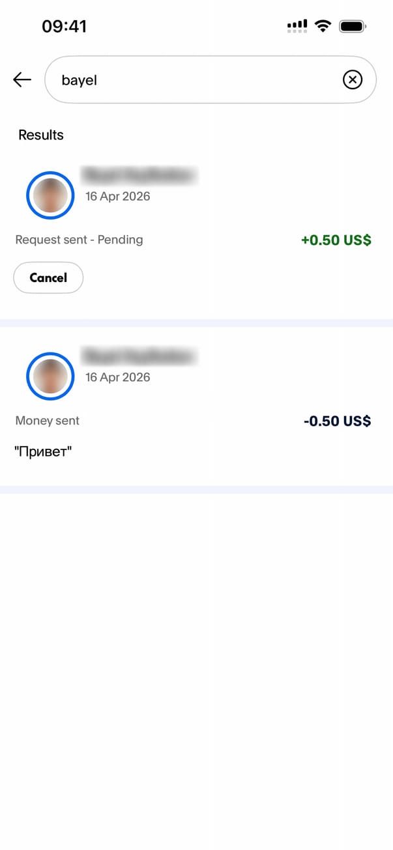Image resolution: width=393 pixels, height=850 pixels.
Task: Tap the Results heading
Action: (41, 135)
